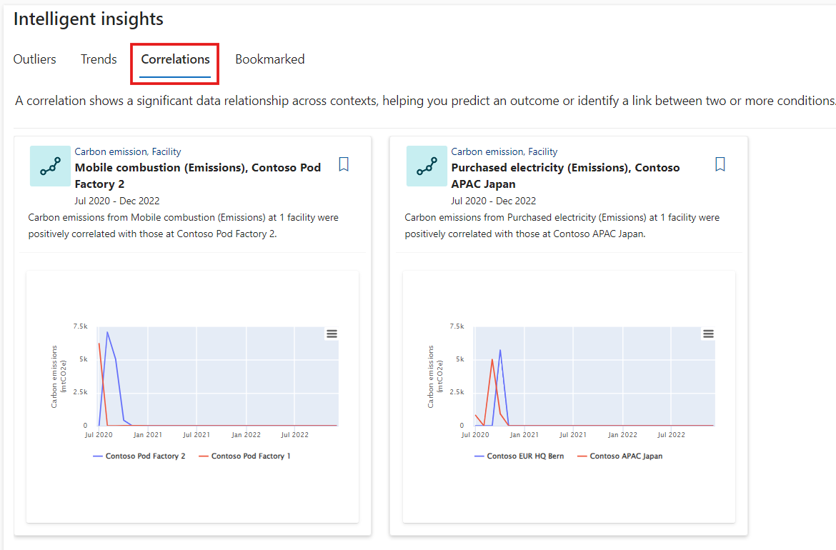Click Jan 2022 axis label on APAC Japan chart
Image resolution: width=836 pixels, height=550 pixels.
(x=622, y=435)
